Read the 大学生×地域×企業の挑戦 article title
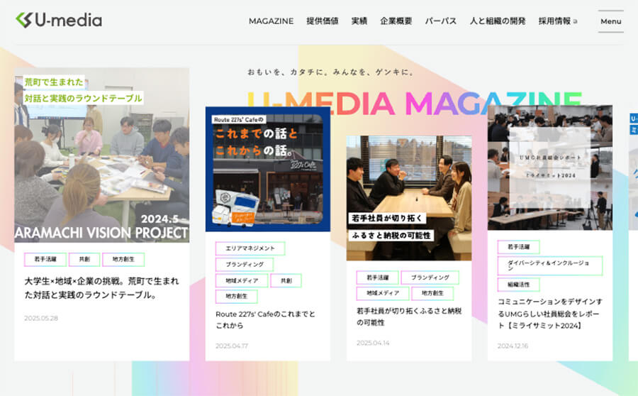This screenshot has height=396, width=638. click(101, 287)
